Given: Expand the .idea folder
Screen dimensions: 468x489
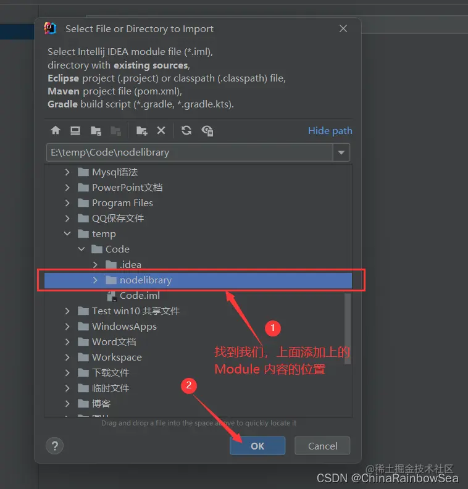Looking at the screenshot, I should point(95,264).
